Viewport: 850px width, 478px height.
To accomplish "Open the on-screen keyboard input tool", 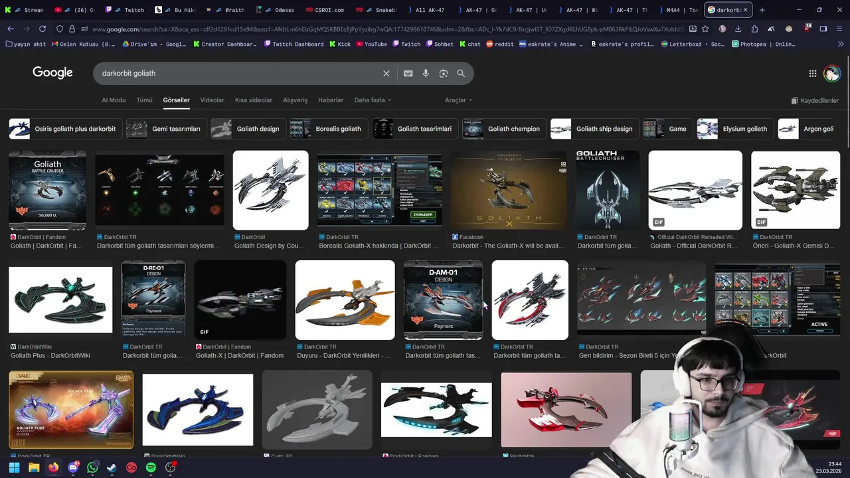I will click(x=408, y=73).
